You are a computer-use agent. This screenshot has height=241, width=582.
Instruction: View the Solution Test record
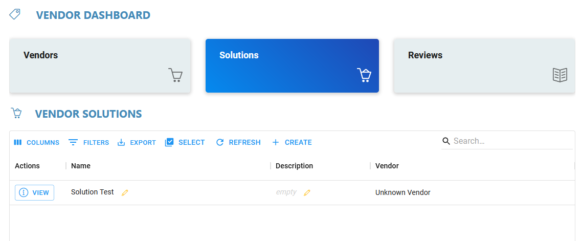click(34, 193)
